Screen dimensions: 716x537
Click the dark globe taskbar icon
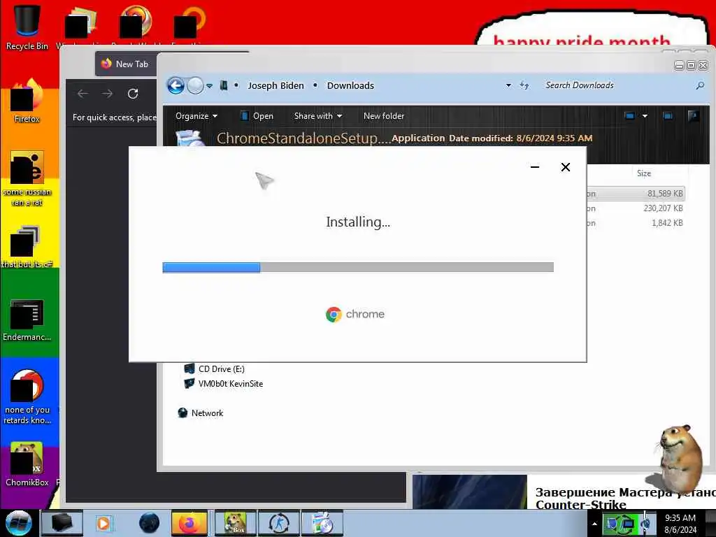click(x=150, y=523)
